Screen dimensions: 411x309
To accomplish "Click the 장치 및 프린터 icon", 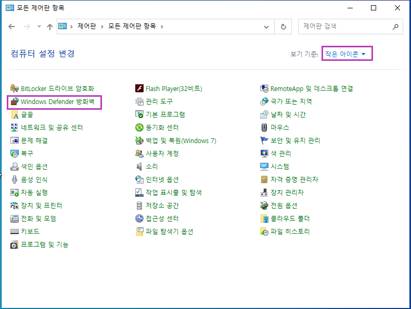I will (15, 205).
